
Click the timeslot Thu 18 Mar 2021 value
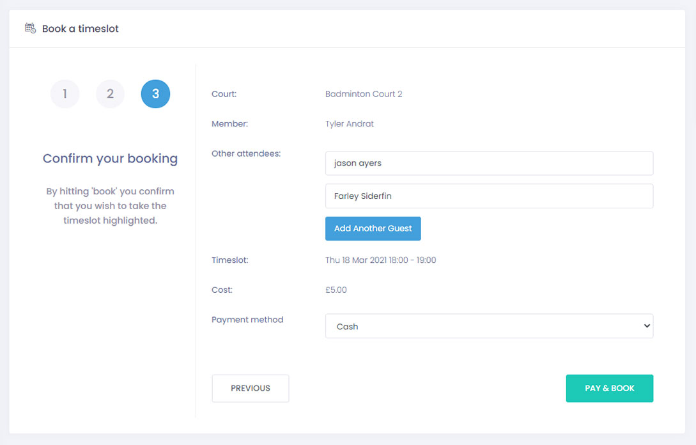[x=380, y=260]
